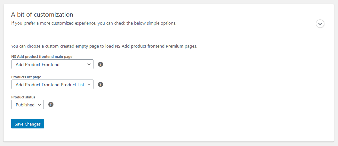Viewport: 338px width, 146px height.
Task: Click 'You can choose a custom-created' sentence start
Action: (x=43, y=46)
